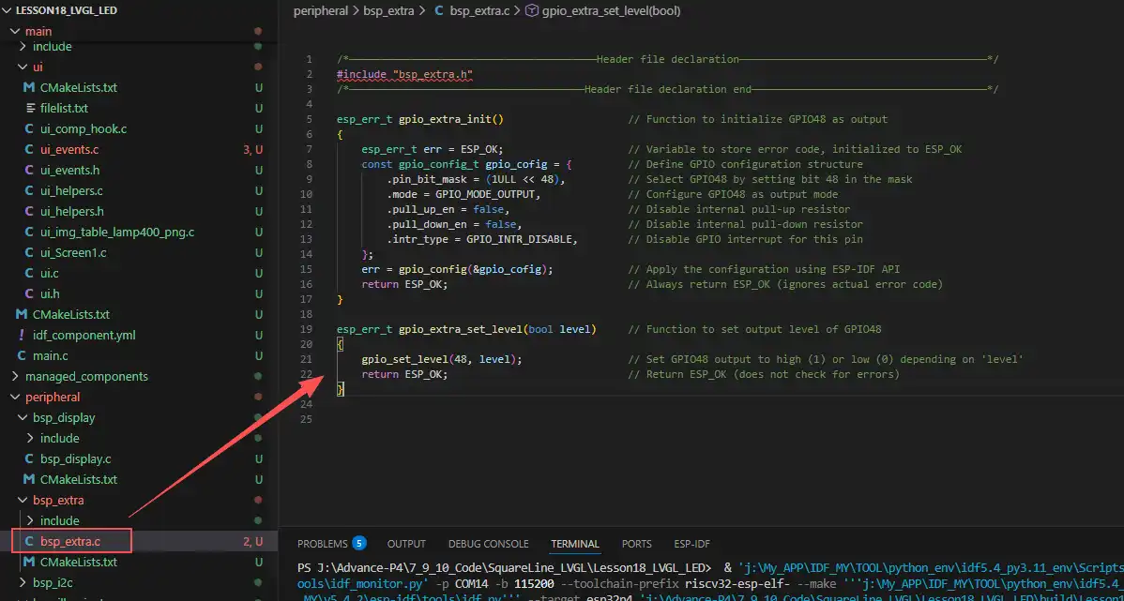
Task: Click the C icon beside main.c
Action: (x=22, y=355)
